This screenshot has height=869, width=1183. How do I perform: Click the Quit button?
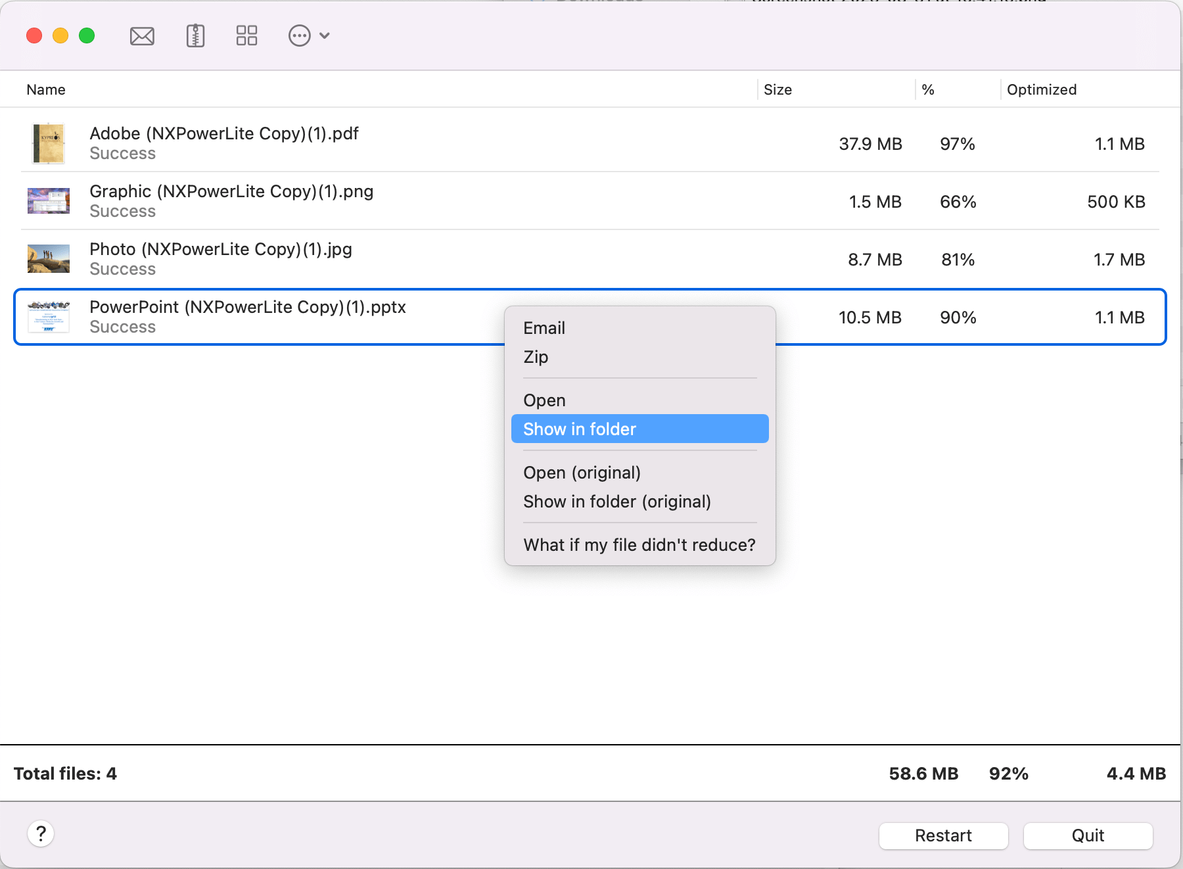(x=1088, y=835)
